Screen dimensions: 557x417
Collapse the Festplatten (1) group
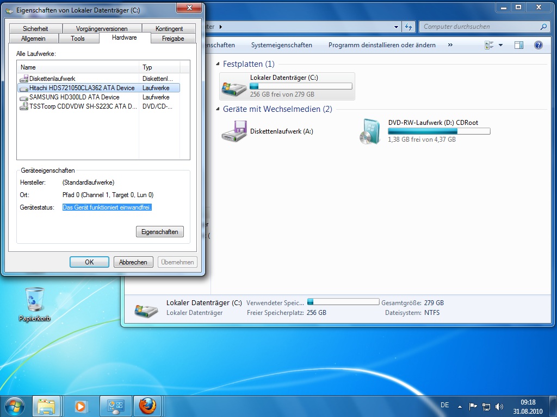[218, 64]
